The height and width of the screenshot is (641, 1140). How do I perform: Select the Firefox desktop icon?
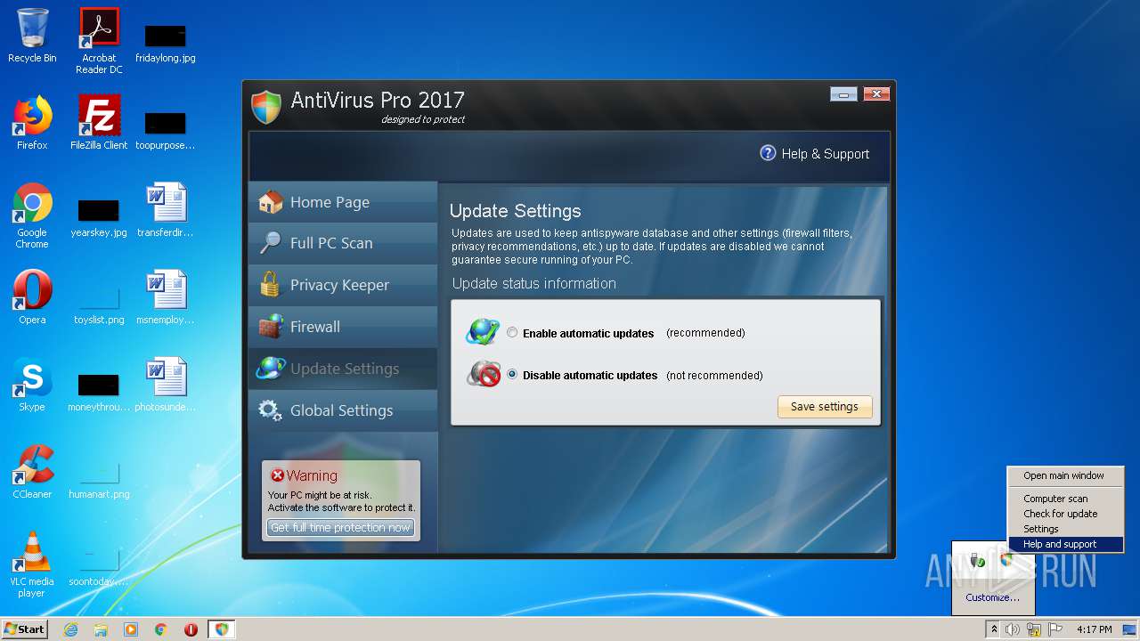click(x=32, y=123)
